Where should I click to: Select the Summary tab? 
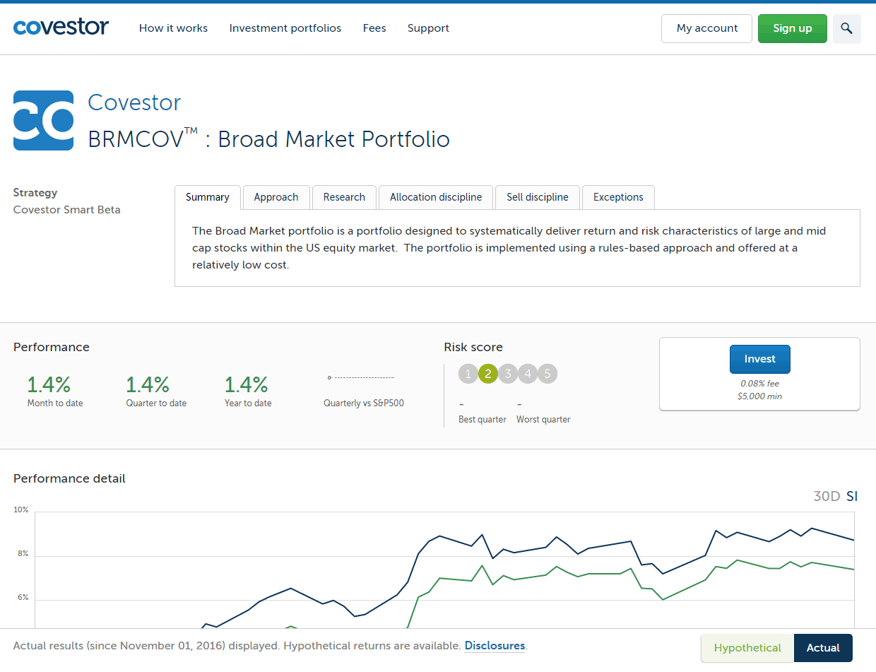208,197
